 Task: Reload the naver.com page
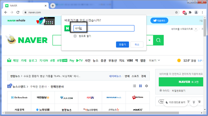tap(18, 13)
